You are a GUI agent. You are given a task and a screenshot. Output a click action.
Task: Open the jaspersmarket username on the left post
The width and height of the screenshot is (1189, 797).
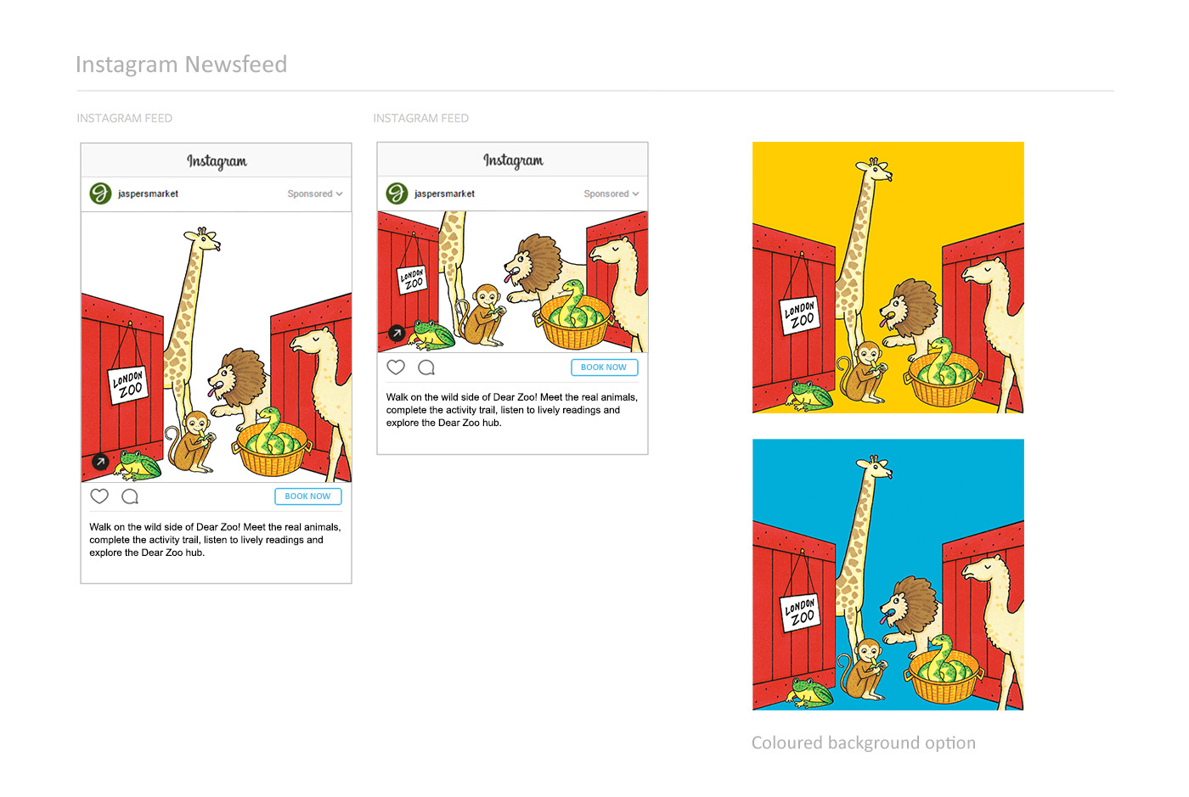coord(148,194)
